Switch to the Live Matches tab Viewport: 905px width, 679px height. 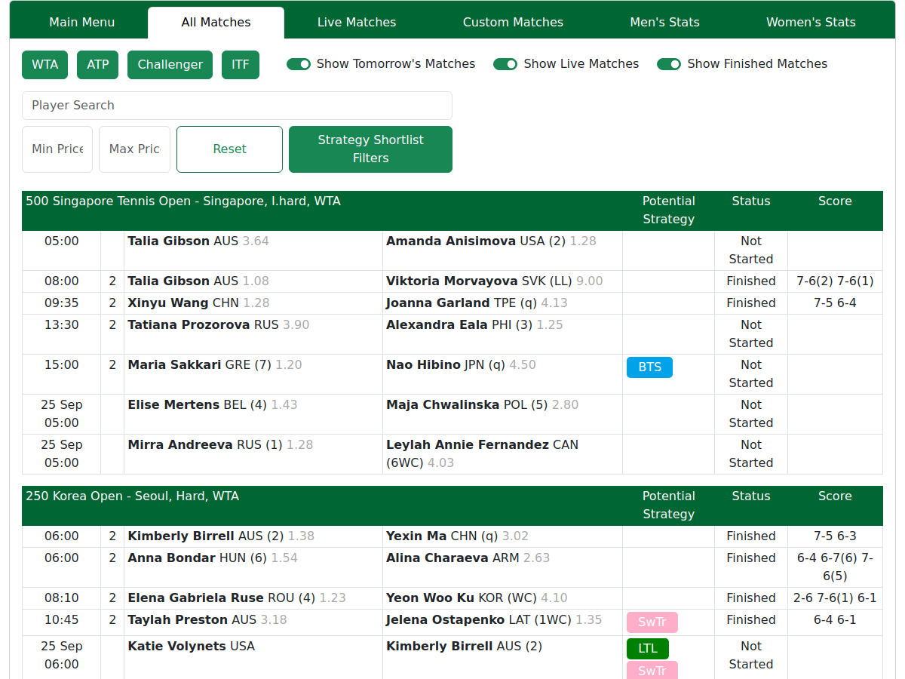(357, 23)
